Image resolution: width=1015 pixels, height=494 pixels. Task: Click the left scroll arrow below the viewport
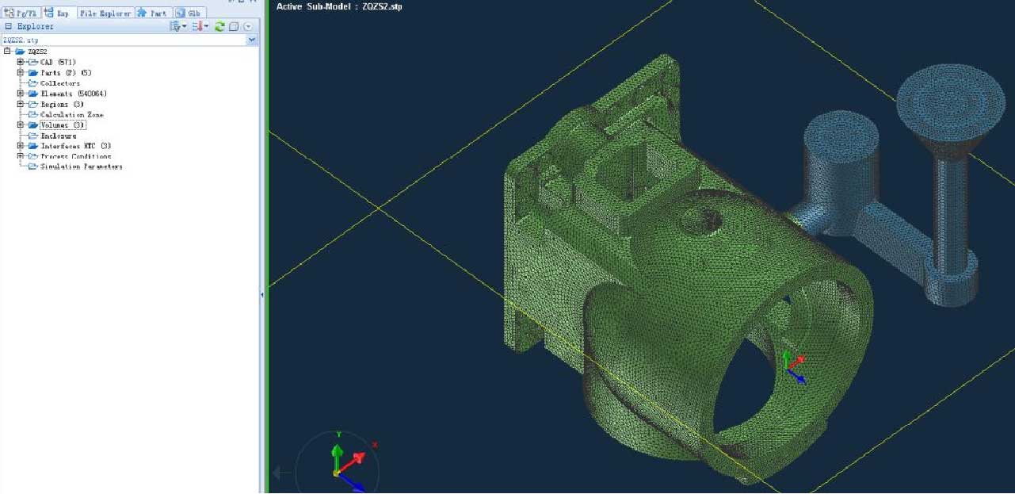tap(277, 473)
